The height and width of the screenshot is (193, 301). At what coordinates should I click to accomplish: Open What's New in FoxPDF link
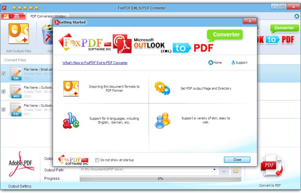(x=95, y=63)
